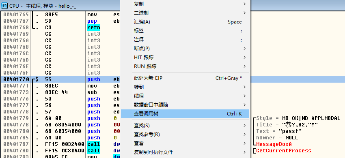The image size is (345, 158).
Task: Click the Title comment line
Action: tap(287, 125)
